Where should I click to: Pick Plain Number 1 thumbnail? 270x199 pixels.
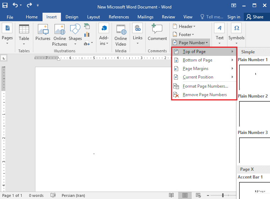pyautogui.click(x=254, y=77)
